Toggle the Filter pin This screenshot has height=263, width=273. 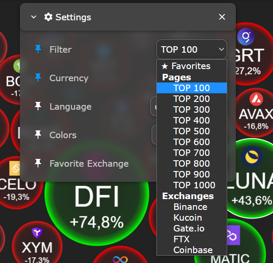(x=38, y=49)
